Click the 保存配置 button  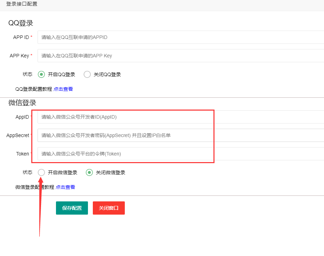point(72,208)
